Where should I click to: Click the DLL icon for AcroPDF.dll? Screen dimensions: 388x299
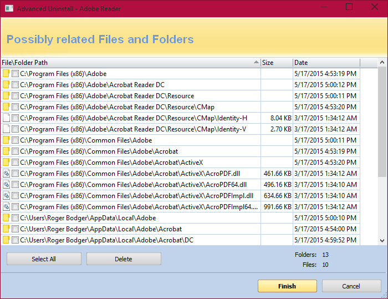point(6,174)
